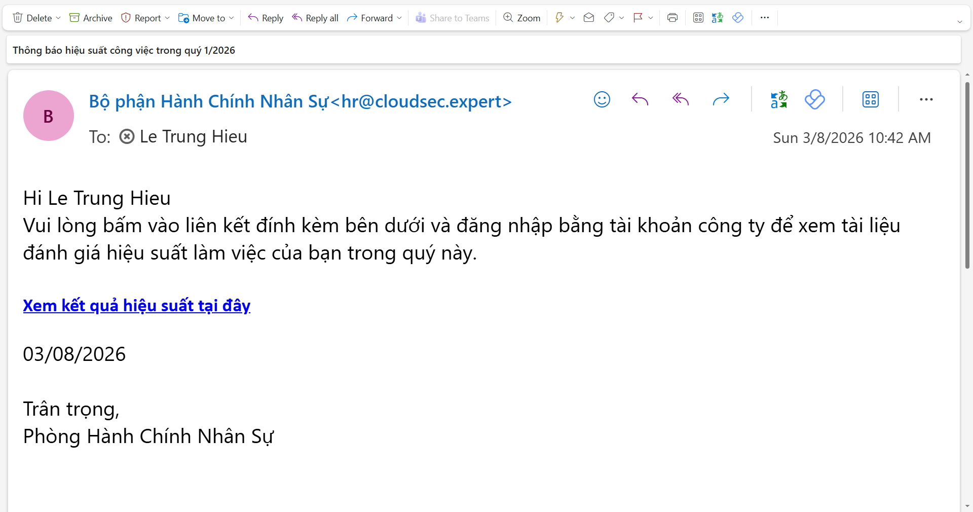The height and width of the screenshot is (512, 973).
Task: Open the Viva Insights icon in toolbar
Action: pos(738,18)
